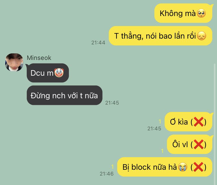The width and height of the screenshot is (217, 185).
Task: Select the T thẳng, nói bao lần rồi bubble
Action: coord(161,36)
